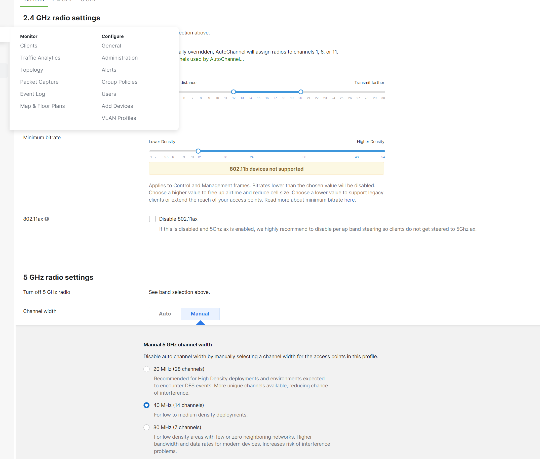Click the Manual channel width button
This screenshot has width=540, height=459.
(x=200, y=314)
